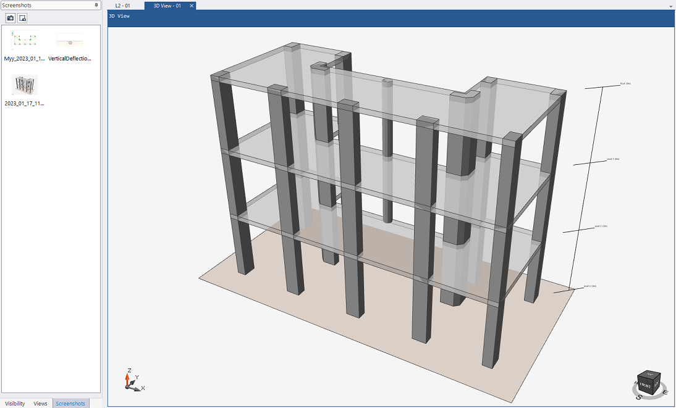
Task: Click the Roof level marker label
Action: [x=625, y=83]
